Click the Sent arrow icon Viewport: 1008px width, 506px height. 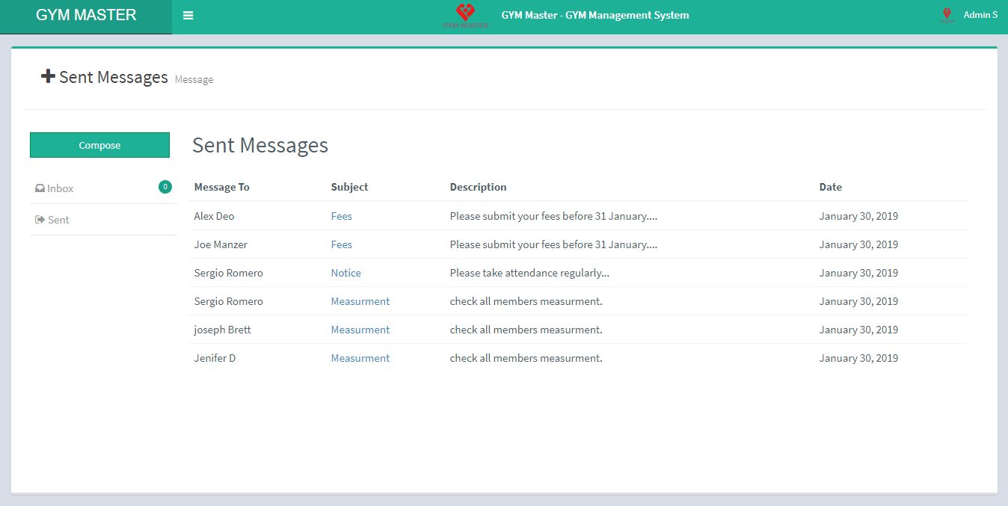[x=40, y=220]
